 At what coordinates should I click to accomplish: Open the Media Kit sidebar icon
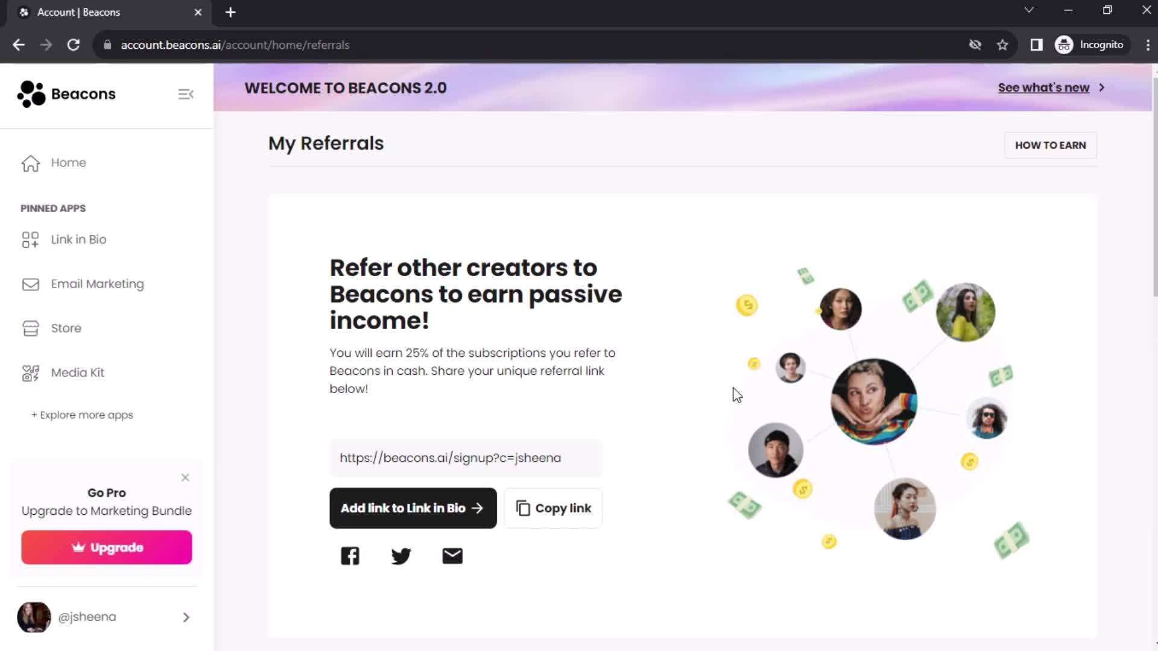point(30,373)
